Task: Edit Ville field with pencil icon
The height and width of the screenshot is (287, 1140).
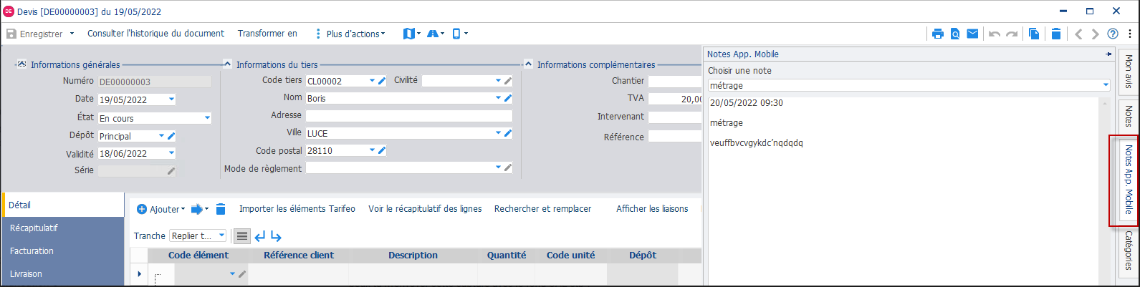Action: click(508, 133)
